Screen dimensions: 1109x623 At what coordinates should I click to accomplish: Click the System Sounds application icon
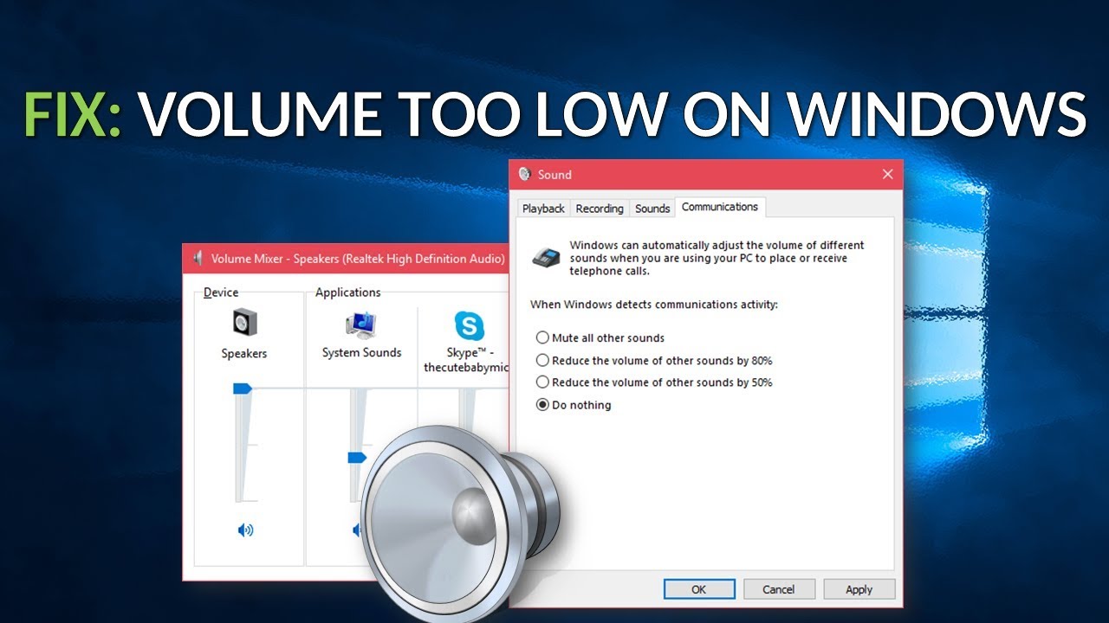pos(361,324)
